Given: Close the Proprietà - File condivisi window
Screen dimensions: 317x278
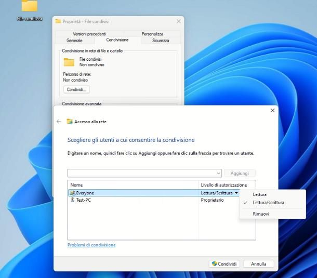Looking at the screenshot, I should (179, 21).
